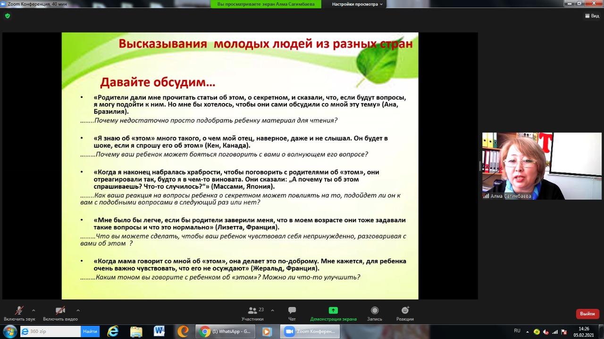Click the Windows Start button
The image size is (604, 339).
tap(9, 331)
